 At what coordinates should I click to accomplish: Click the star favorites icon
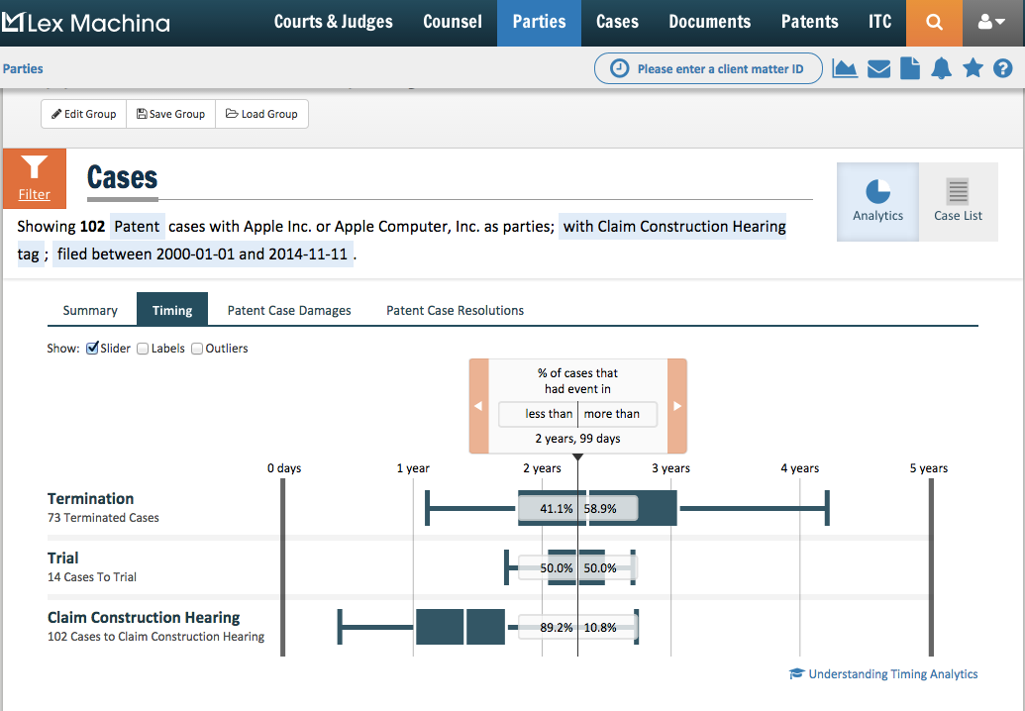[x=974, y=68]
